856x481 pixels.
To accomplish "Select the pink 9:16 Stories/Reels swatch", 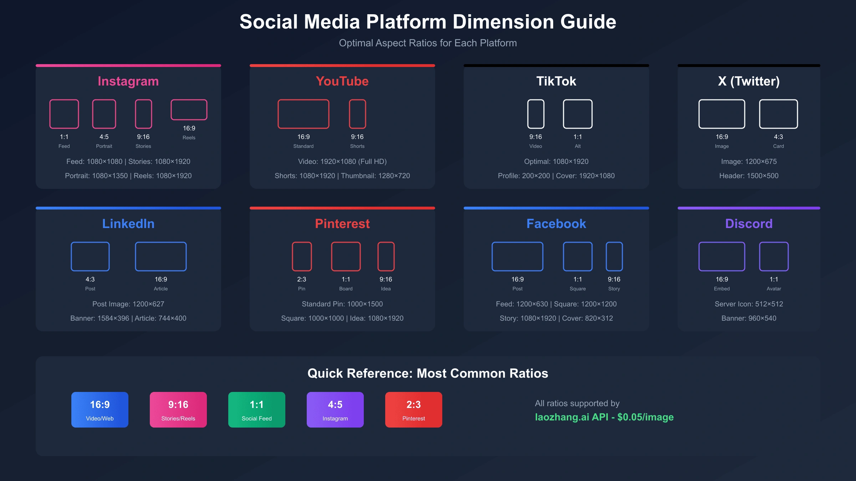I will [178, 410].
